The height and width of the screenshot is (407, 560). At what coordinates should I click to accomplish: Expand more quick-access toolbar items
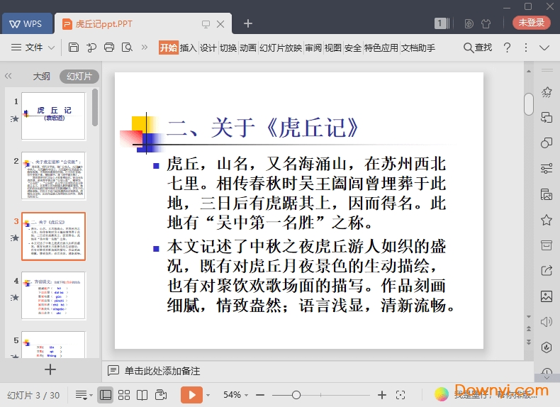[145, 48]
